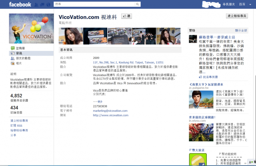Select 朋友的動態 tab in sidebar
This screenshot has width=256, height=166.
(x=23, y=58)
